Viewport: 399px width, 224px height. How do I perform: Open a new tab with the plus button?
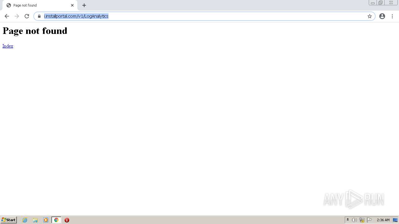coord(84,5)
